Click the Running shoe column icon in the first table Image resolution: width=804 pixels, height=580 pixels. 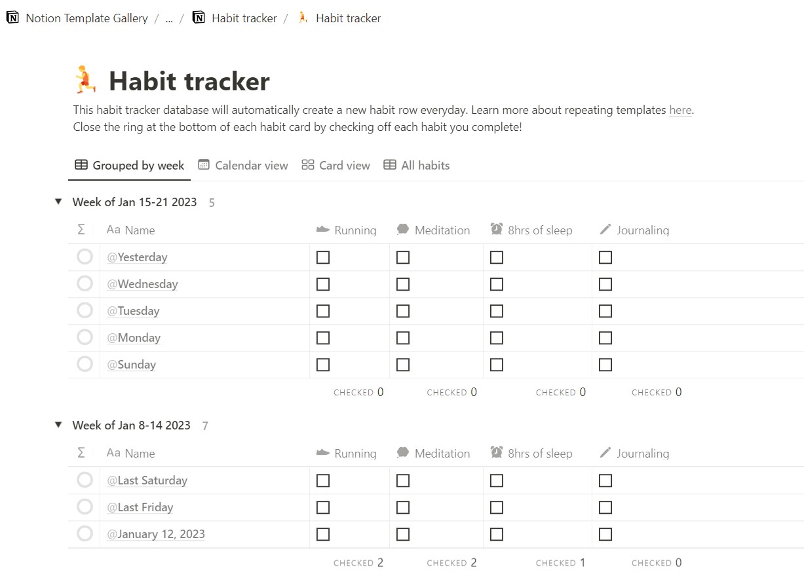click(322, 230)
